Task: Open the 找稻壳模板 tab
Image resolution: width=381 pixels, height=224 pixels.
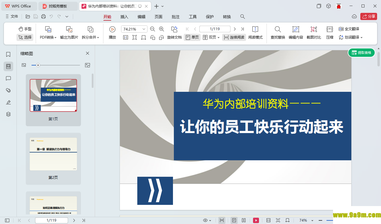Action: pyautogui.click(x=58, y=6)
